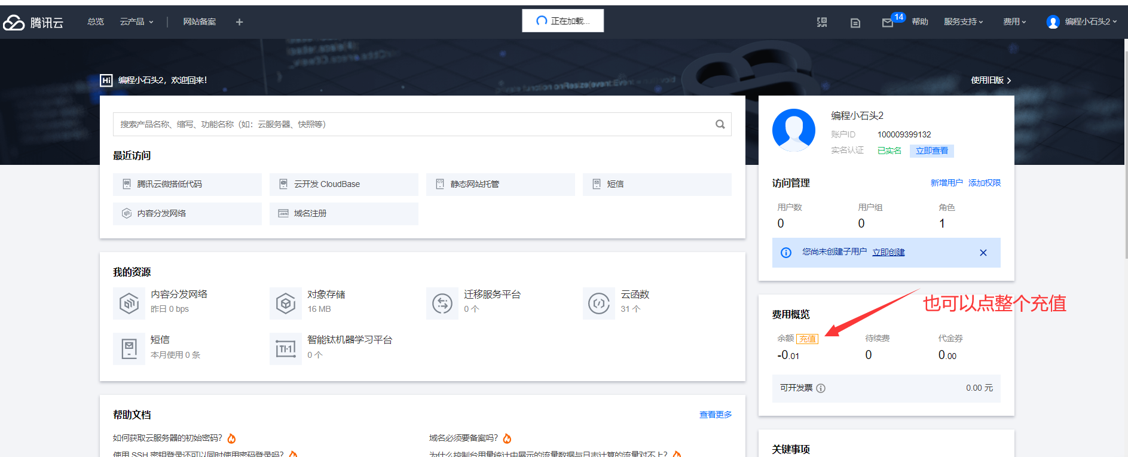Click the search magnifier icon
The height and width of the screenshot is (457, 1128).
click(x=720, y=124)
